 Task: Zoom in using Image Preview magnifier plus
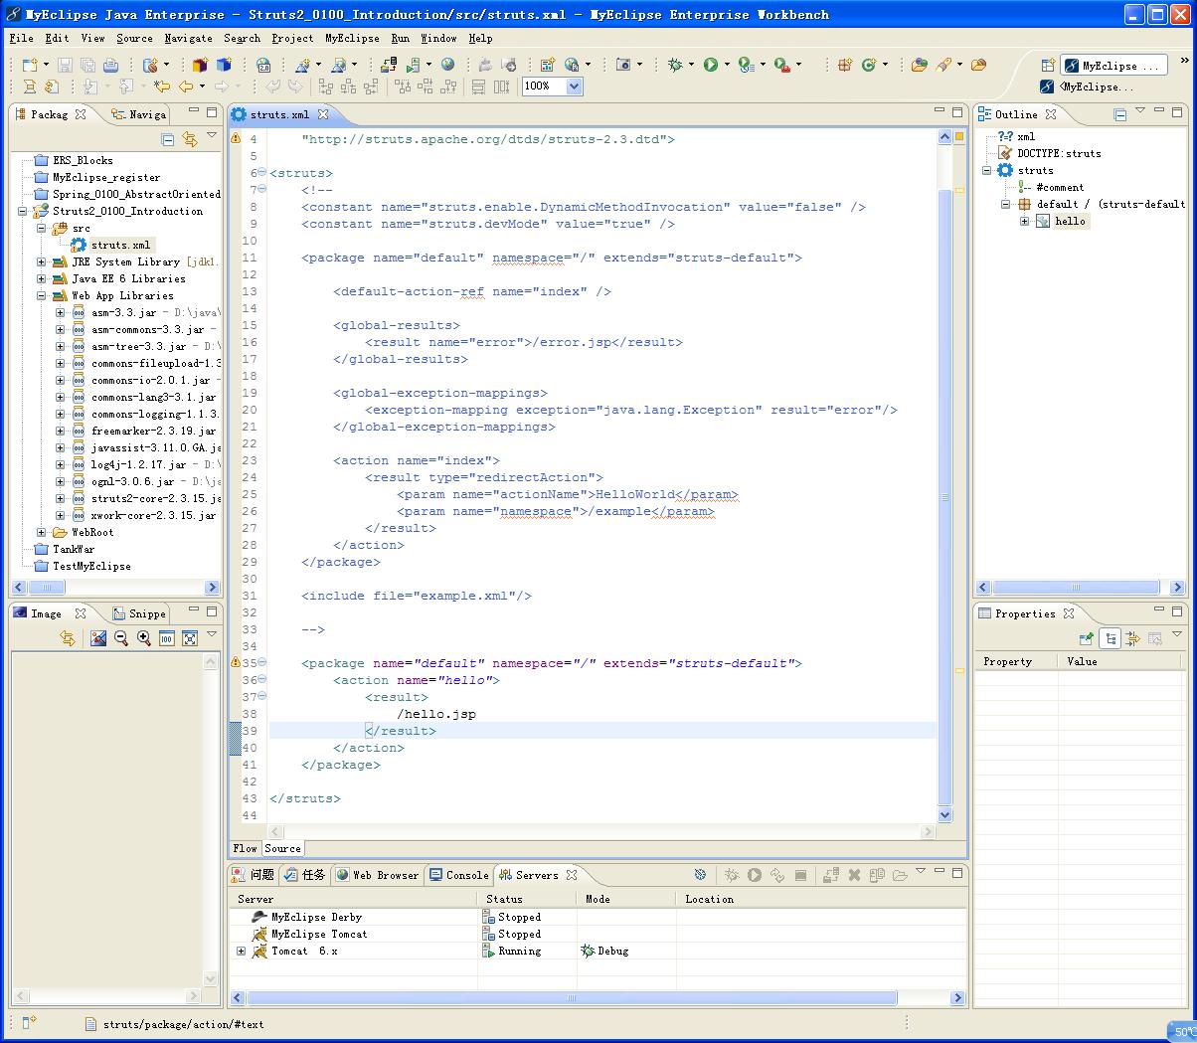tap(144, 638)
